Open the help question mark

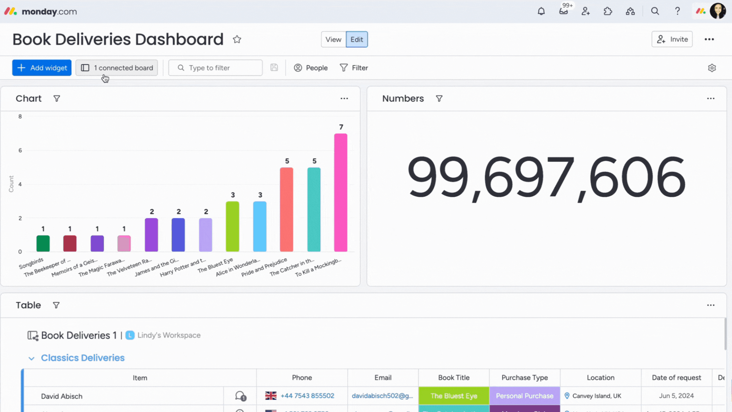677,11
